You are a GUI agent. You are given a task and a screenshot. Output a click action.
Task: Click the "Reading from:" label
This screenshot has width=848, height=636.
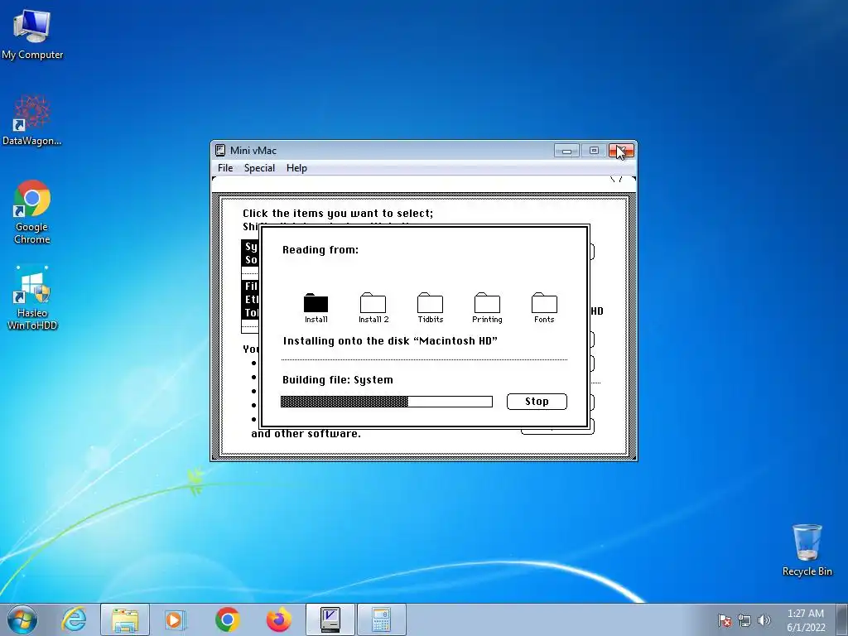pyautogui.click(x=320, y=250)
